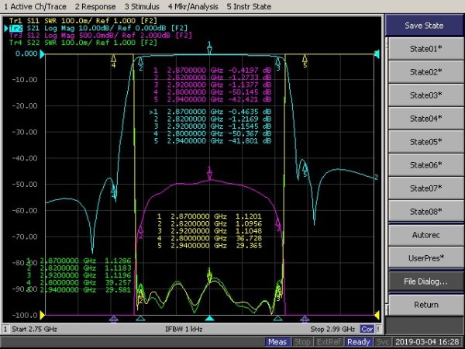The height and width of the screenshot is (349, 465).
Task: Click S12 marker 4 readout -50.145 dB
Action: tap(212, 92)
